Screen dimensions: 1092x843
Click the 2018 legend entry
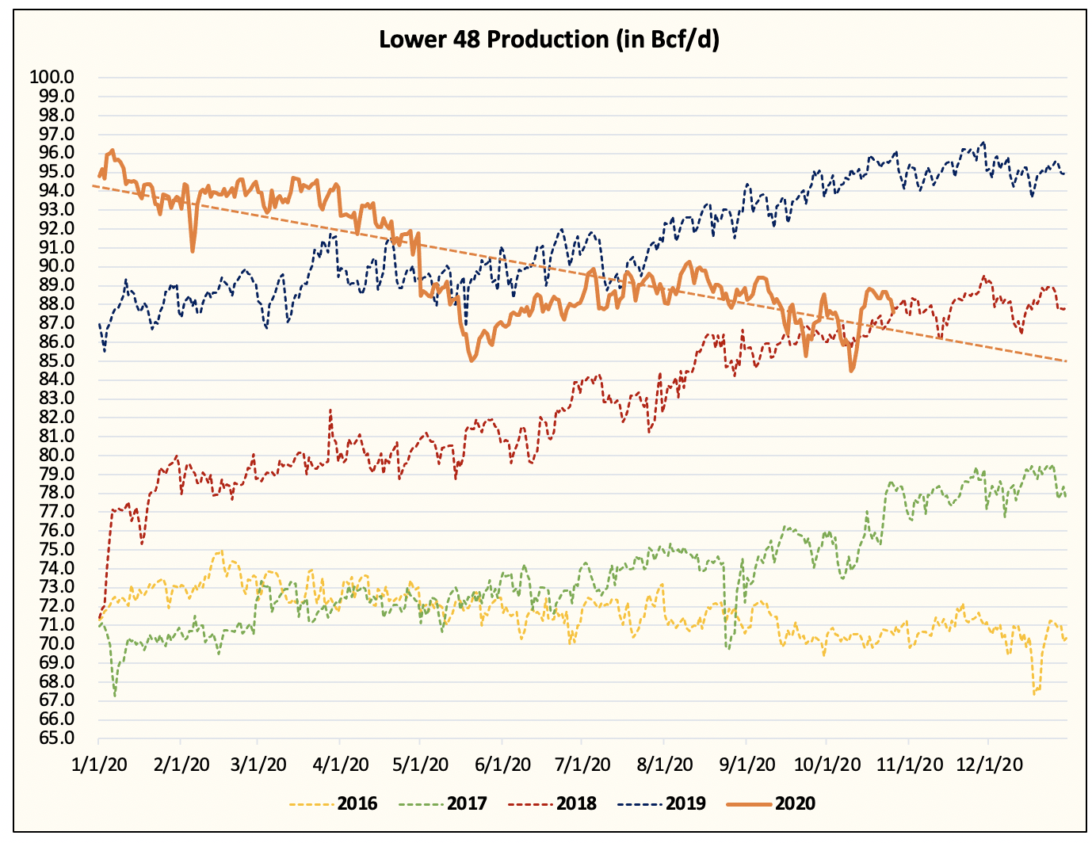[576, 802]
